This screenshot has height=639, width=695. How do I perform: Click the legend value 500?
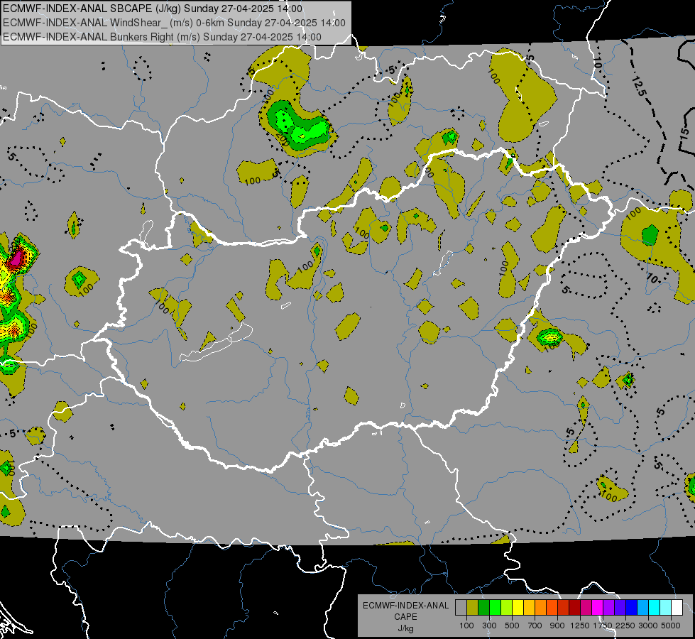512,626
